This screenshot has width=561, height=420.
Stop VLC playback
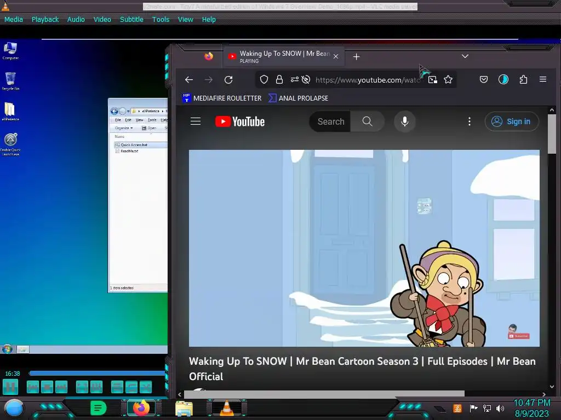[47, 387]
